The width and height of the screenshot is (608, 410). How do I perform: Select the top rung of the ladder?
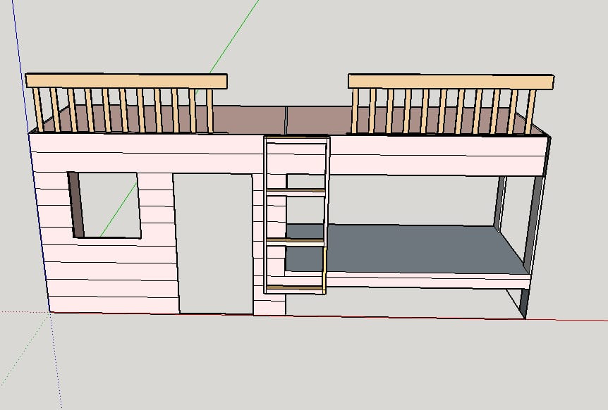tap(296, 191)
